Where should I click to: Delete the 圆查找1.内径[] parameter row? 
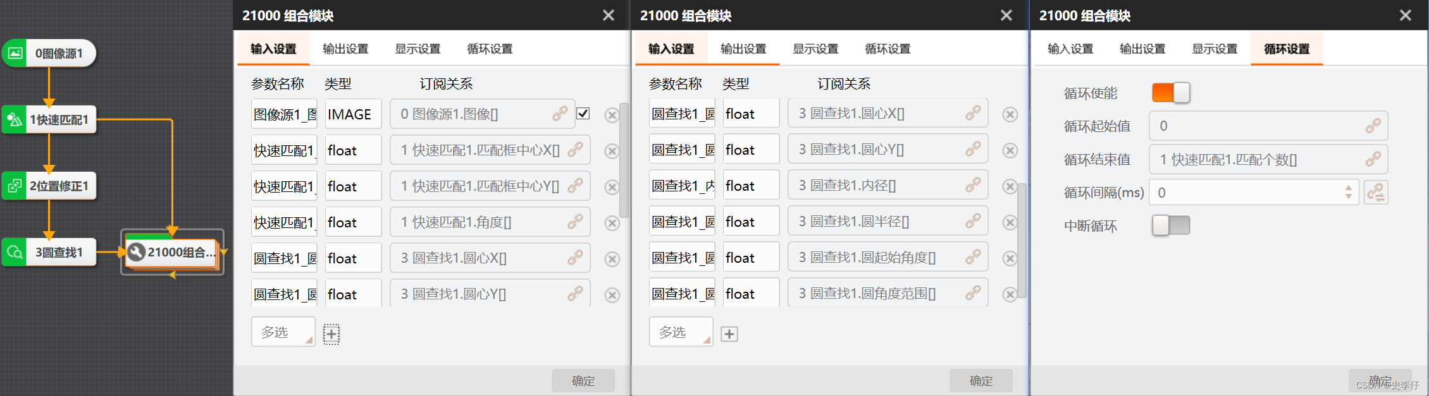point(1010,186)
